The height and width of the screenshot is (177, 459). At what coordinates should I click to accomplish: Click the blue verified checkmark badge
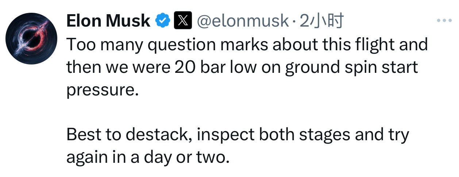163,21
